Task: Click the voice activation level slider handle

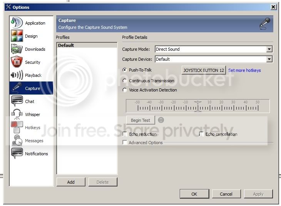Action: [198, 106]
